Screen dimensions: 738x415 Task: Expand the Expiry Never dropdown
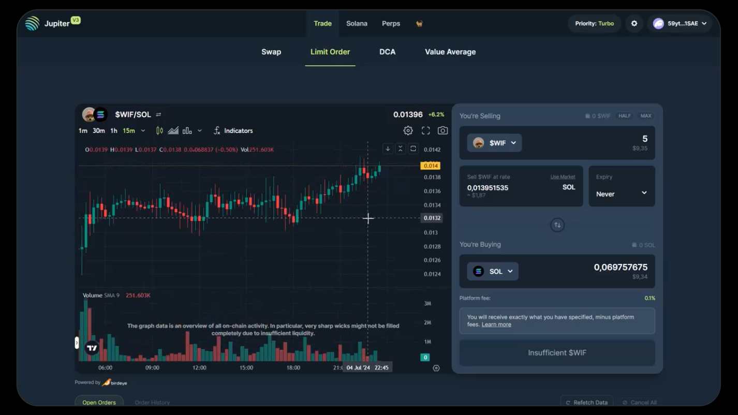pyautogui.click(x=622, y=194)
